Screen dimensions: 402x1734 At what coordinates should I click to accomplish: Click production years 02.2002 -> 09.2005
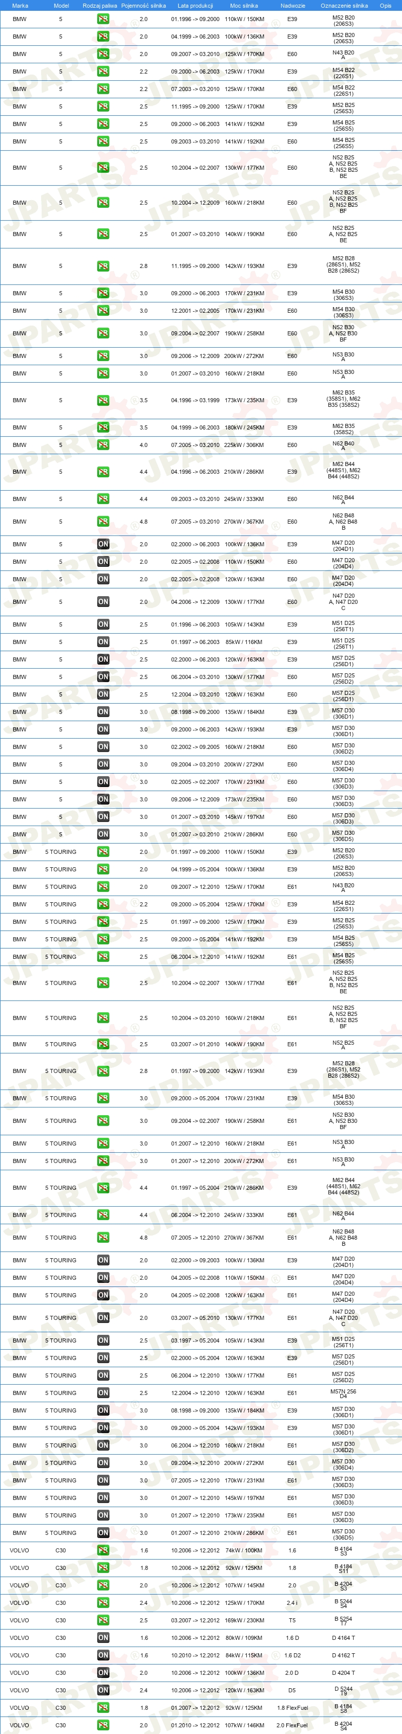click(195, 747)
